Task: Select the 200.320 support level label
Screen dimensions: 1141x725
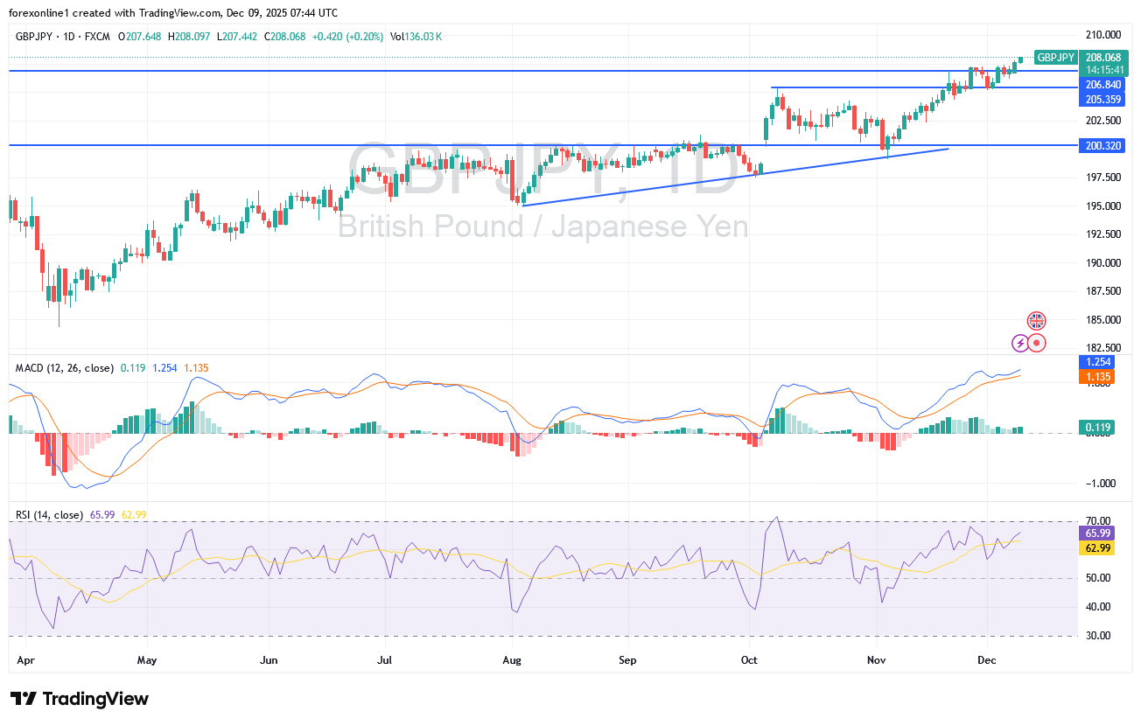Action: [1102, 145]
